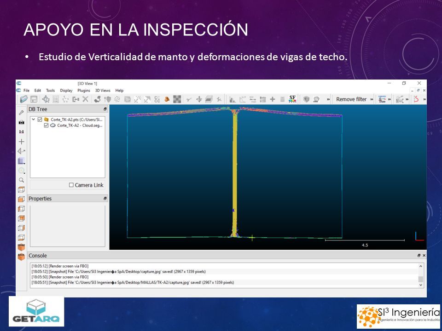This screenshot has height=331, width=442.
Task: Undock the Properties panel
Action: (105, 199)
